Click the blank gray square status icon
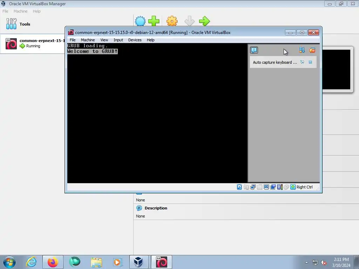The width and height of the screenshot is (359, 269). (260, 187)
